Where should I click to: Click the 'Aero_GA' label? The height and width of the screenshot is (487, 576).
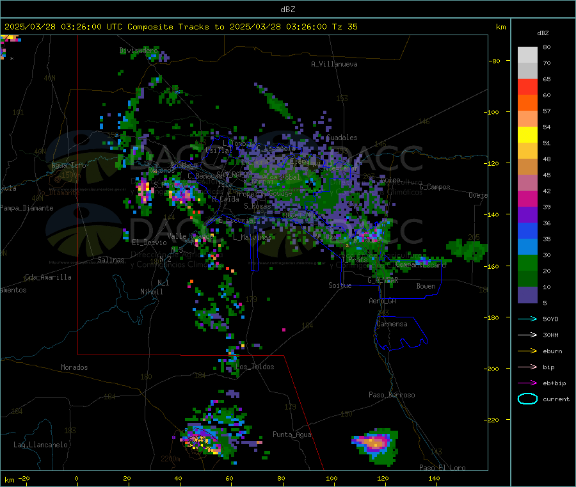(x=383, y=301)
